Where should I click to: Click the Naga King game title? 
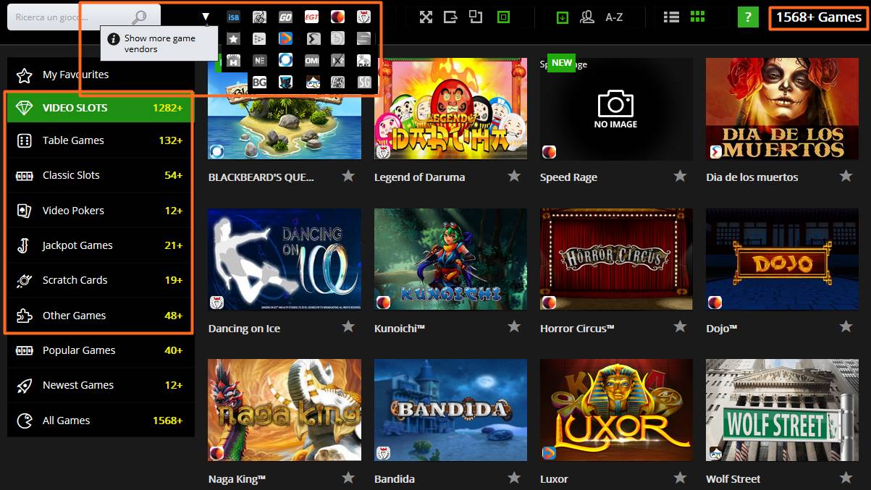pyautogui.click(x=237, y=479)
